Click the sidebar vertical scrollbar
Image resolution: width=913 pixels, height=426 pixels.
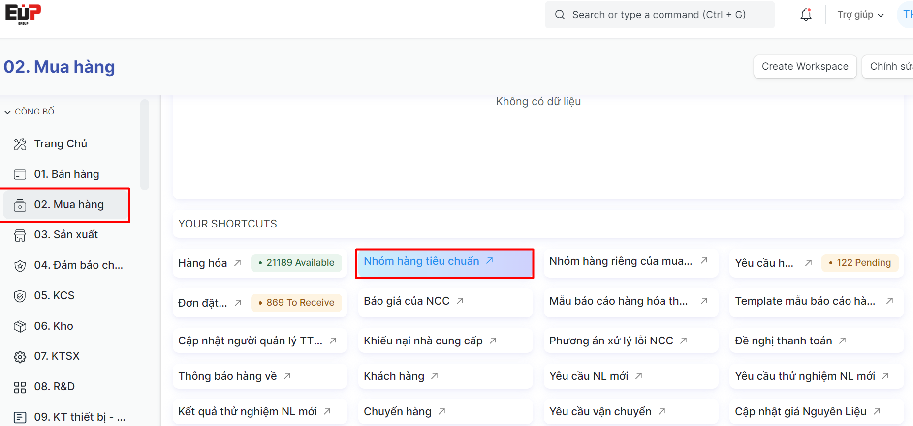pyautogui.click(x=144, y=145)
